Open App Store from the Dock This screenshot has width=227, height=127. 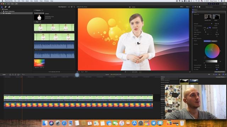pos(134,123)
